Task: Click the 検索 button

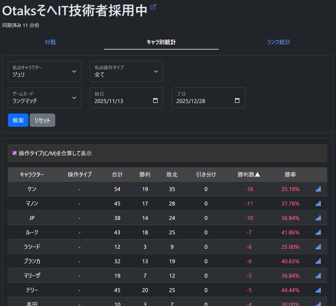Action: [x=18, y=120]
